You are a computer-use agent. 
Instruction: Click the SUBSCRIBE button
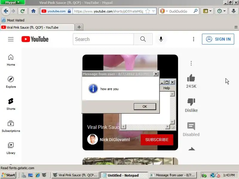click(157, 140)
